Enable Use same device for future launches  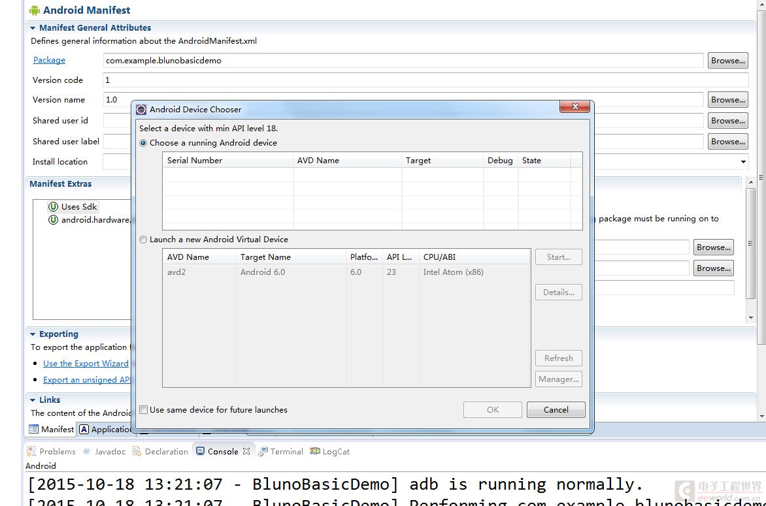point(144,410)
